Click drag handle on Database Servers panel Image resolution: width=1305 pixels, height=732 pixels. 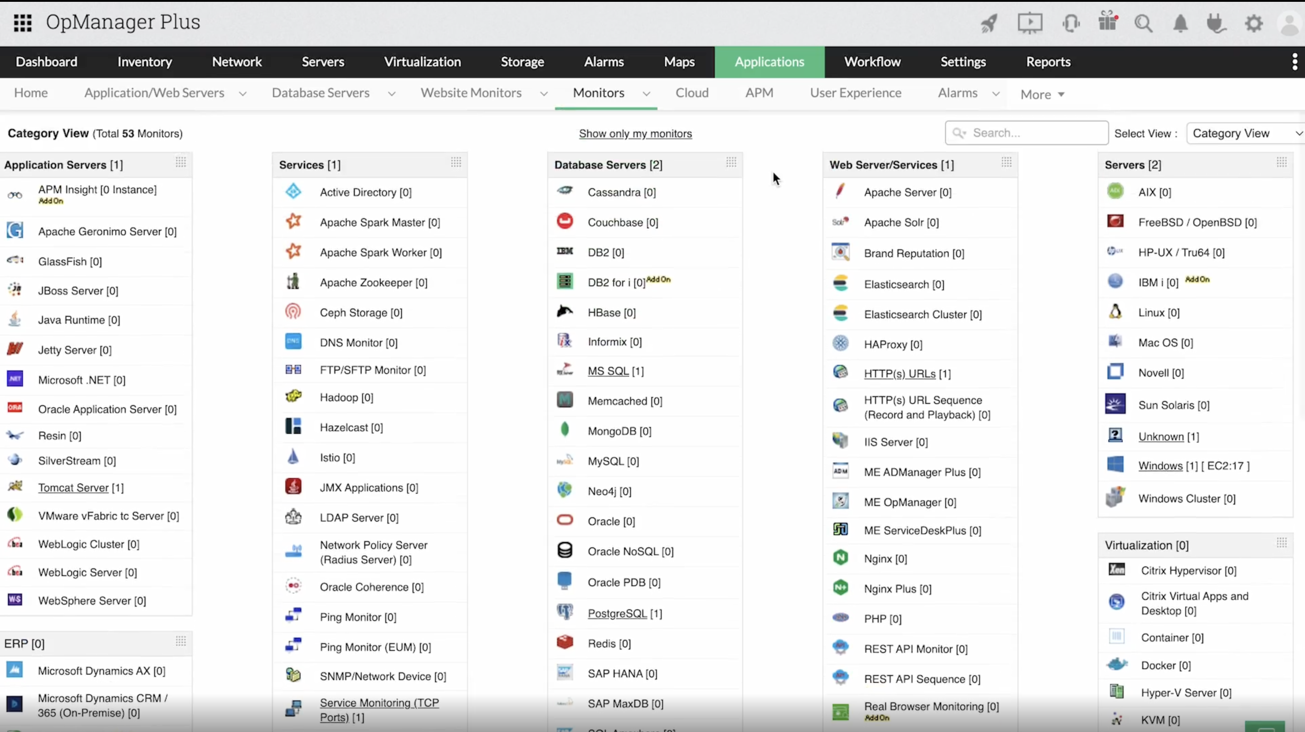[x=731, y=162]
